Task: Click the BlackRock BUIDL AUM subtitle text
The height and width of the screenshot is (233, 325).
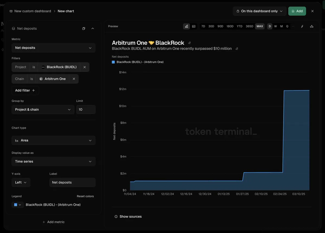Action: click(x=172, y=49)
